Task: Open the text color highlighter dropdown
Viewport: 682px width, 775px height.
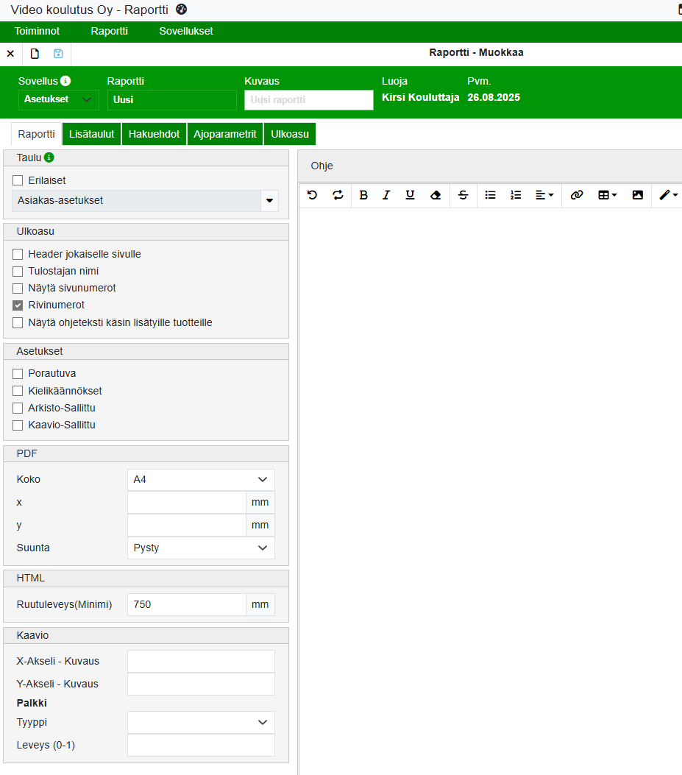Action: [x=668, y=195]
